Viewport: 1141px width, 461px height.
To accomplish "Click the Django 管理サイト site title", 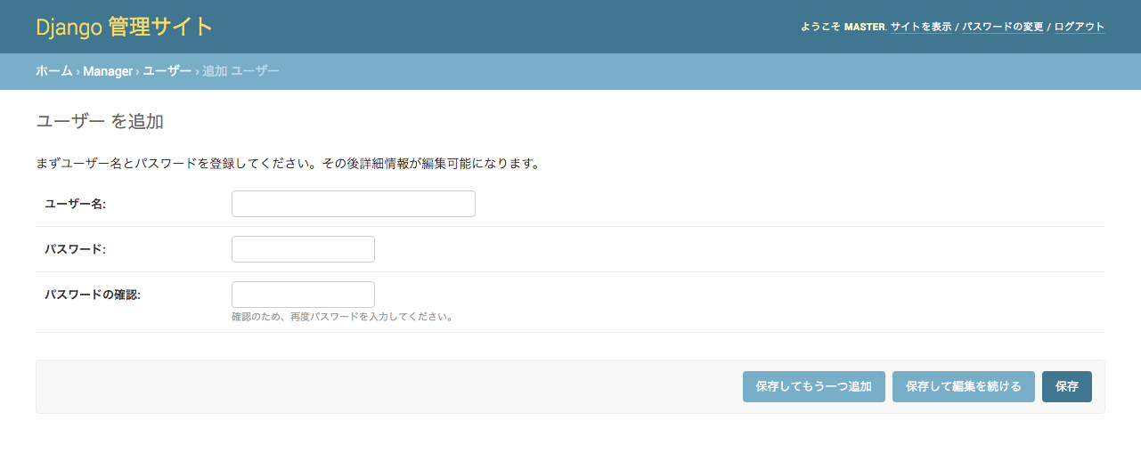I will (x=124, y=27).
